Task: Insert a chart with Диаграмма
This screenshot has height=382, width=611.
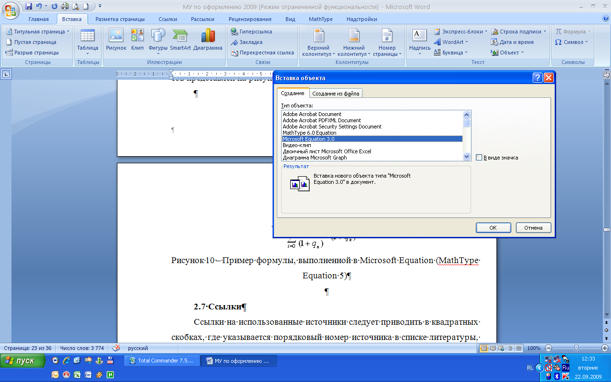Action: coord(208,40)
